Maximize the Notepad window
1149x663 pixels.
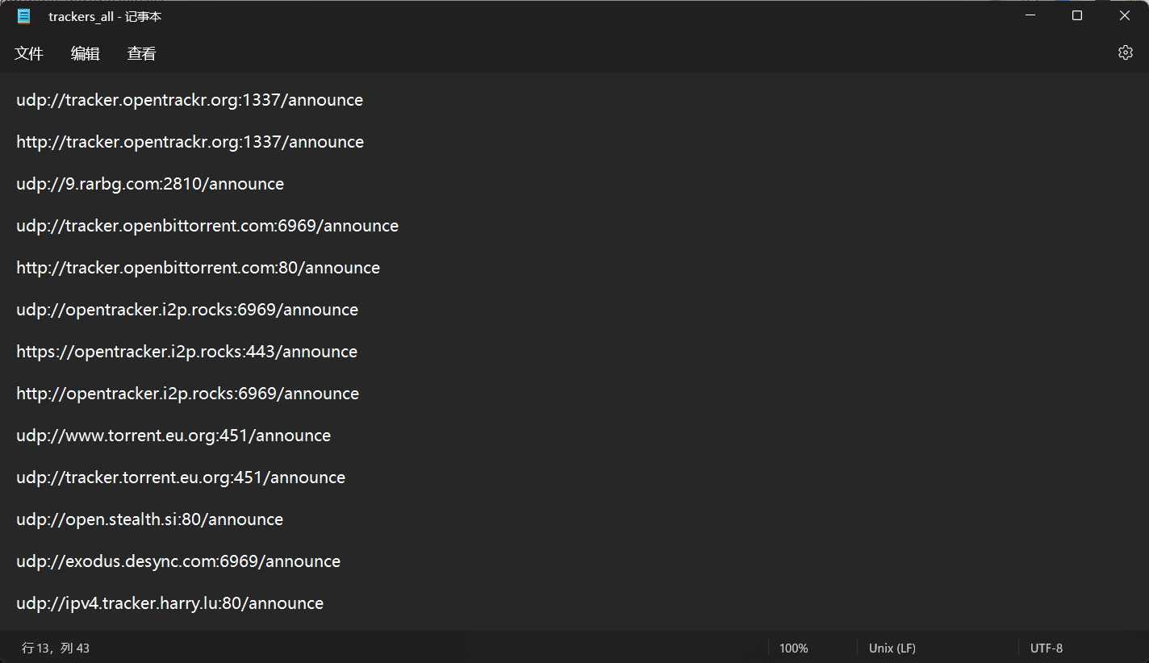click(x=1077, y=16)
